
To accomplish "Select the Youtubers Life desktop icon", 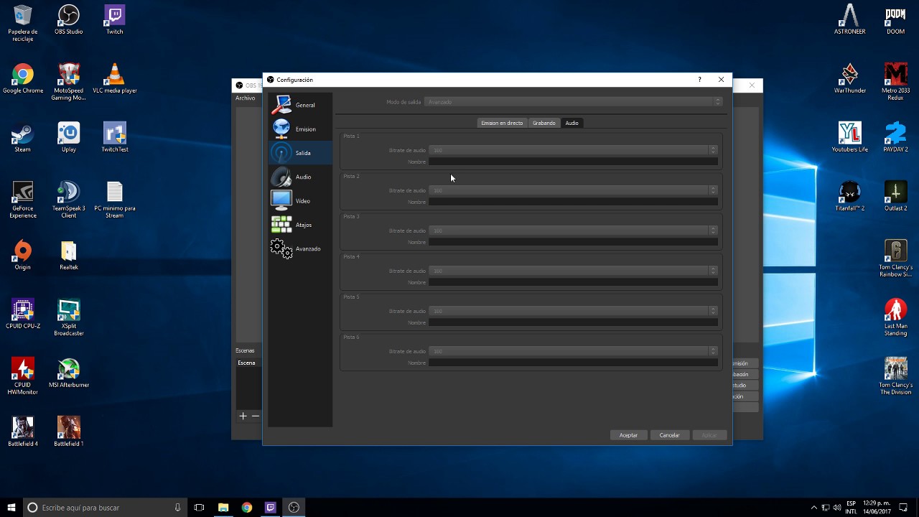I will pos(850,137).
